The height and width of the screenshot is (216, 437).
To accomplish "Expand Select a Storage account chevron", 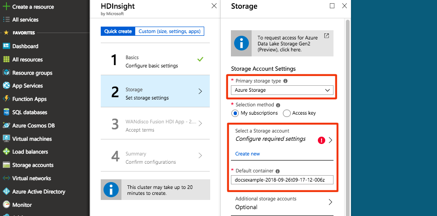I will point(331,140).
